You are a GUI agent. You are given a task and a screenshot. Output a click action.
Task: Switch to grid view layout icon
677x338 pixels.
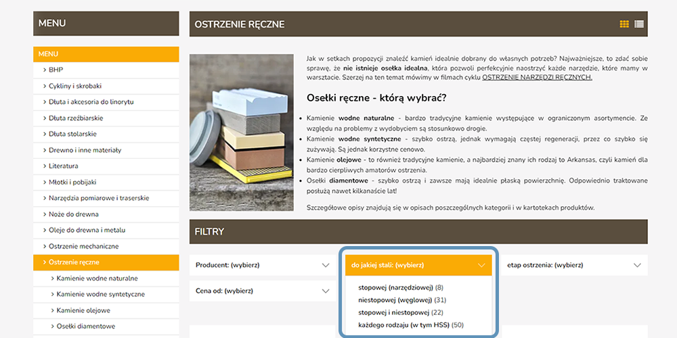(x=624, y=24)
